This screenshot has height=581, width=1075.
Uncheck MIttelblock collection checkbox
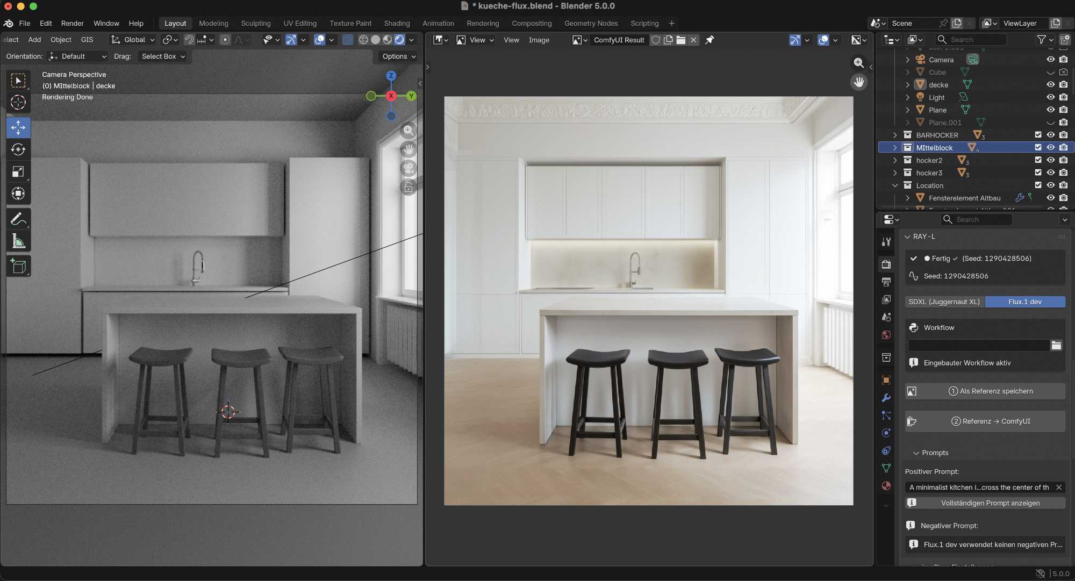[x=1038, y=147]
